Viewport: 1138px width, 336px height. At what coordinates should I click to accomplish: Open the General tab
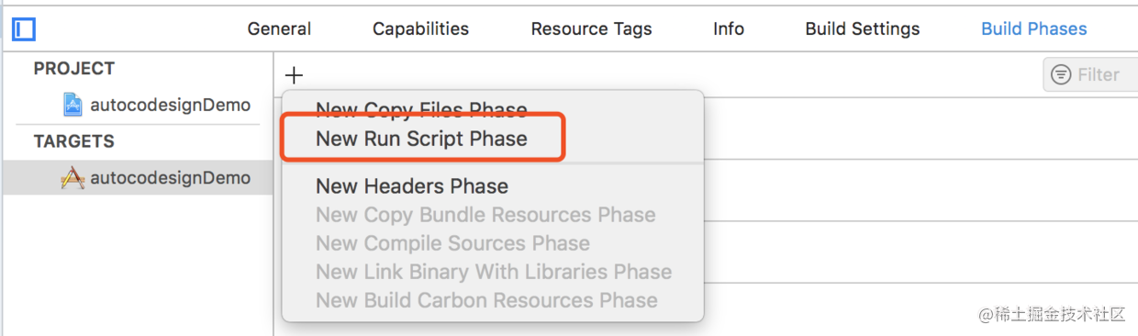click(279, 29)
